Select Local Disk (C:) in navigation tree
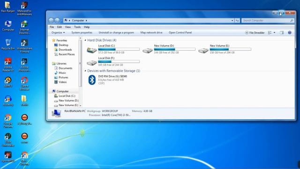 [x=65, y=96]
